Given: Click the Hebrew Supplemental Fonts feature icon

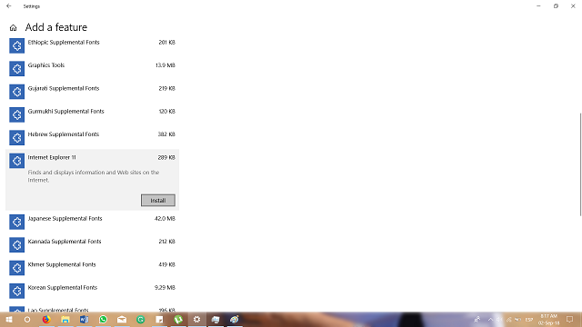Looking at the screenshot, I should (x=16, y=138).
